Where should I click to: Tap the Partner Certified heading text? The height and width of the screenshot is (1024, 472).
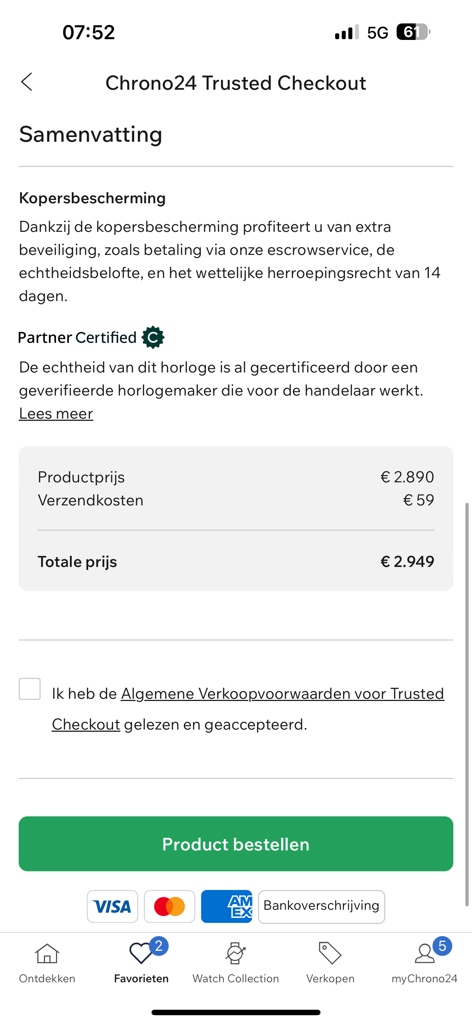tap(78, 338)
